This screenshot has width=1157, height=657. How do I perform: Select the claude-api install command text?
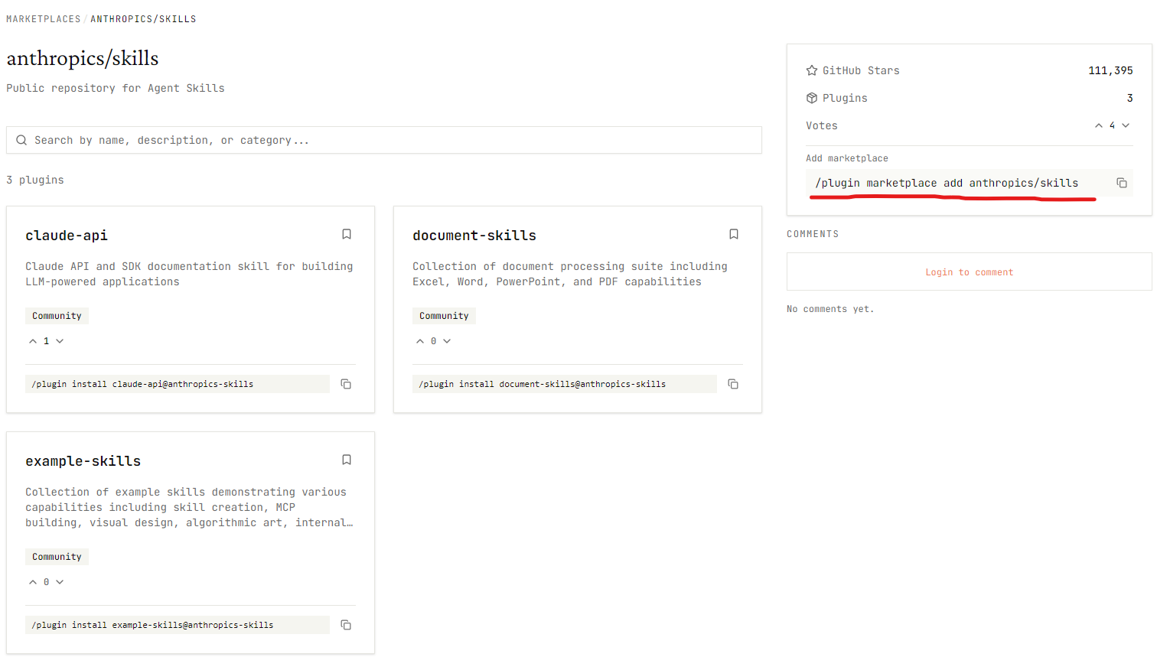tap(142, 384)
